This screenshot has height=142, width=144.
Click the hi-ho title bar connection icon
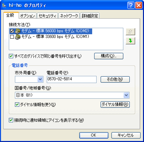point(4,5)
